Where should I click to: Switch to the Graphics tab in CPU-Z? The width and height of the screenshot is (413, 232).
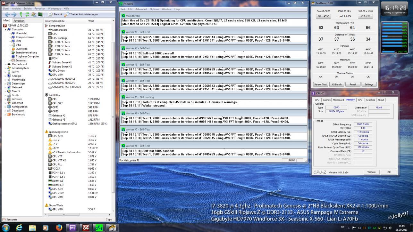[x=370, y=100]
